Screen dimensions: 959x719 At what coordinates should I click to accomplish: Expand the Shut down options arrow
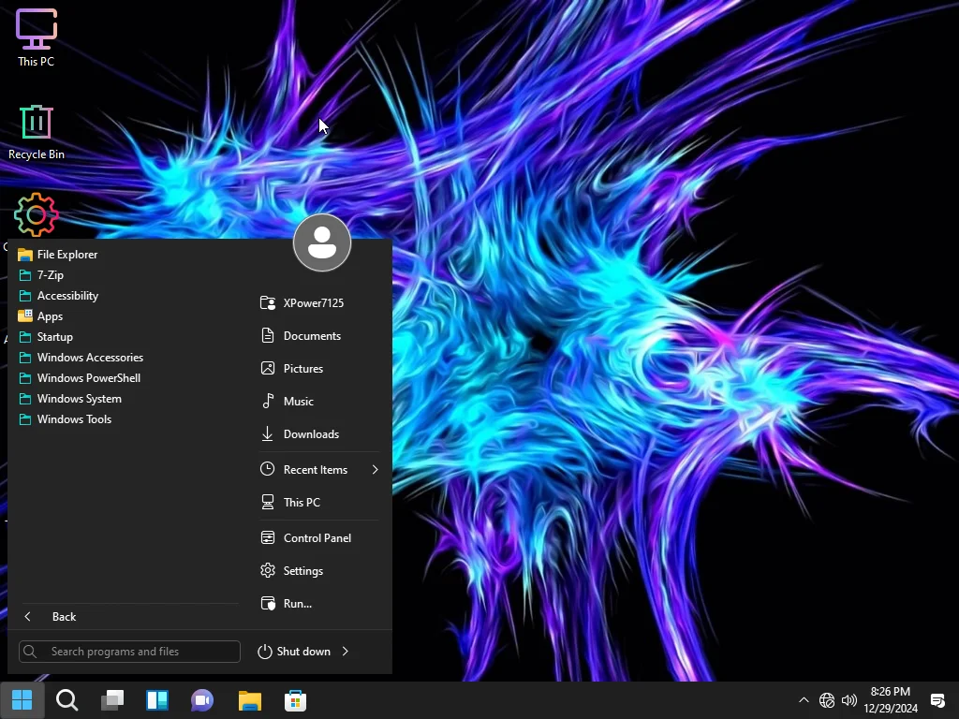[346, 652]
